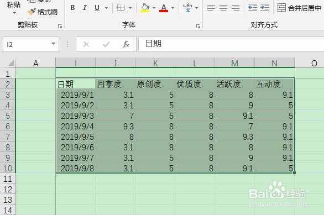Viewport: 324px width, 215px height.
Task: Open underline style dropdown arrow
Action: [106, 8]
